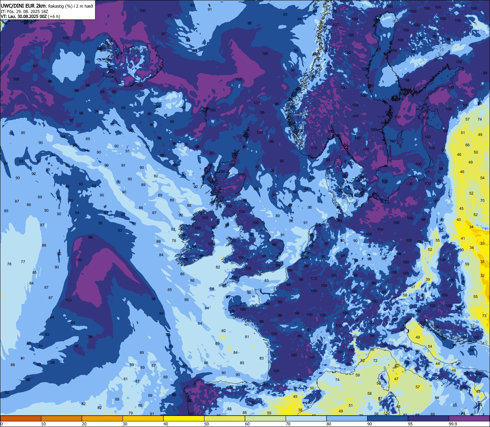Click the legend tick label "50"
The image size is (490, 427).
tap(206, 424)
